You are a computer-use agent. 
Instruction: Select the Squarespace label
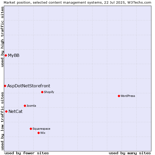coord(41,129)
